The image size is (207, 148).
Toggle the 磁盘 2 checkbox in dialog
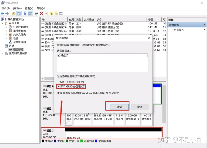click(59, 55)
